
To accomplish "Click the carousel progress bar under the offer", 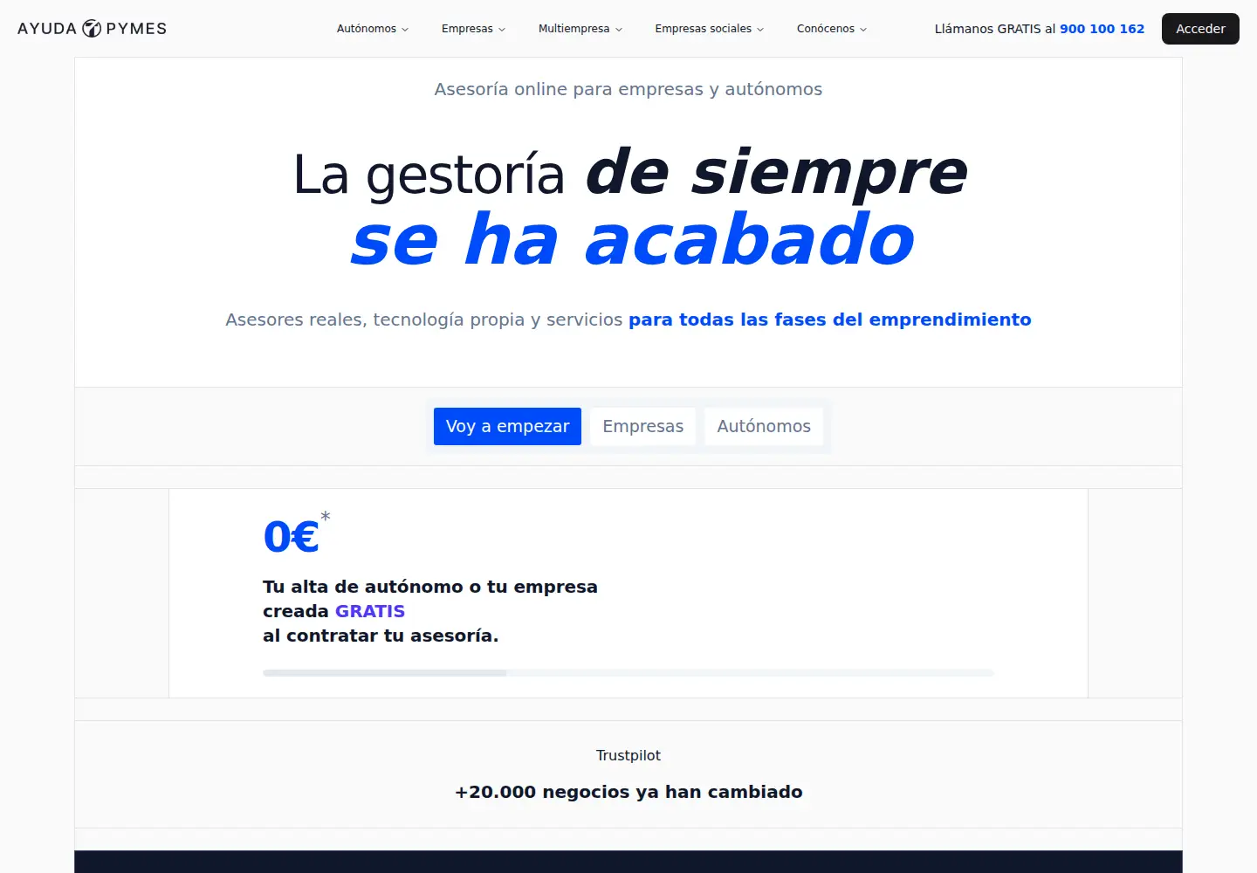I will pos(628,673).
